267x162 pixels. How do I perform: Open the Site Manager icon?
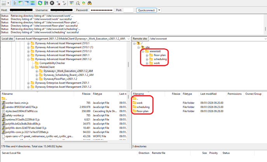[3, 3]
